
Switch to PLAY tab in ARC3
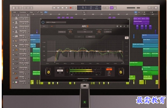[x=44, y=26]
